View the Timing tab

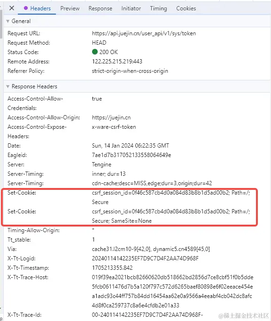click(x=158, y=8)
